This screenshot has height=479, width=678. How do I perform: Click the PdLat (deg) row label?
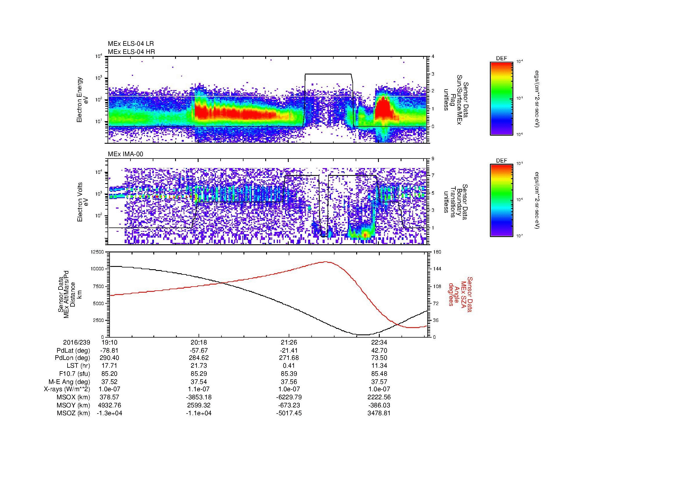coord(74,351)
